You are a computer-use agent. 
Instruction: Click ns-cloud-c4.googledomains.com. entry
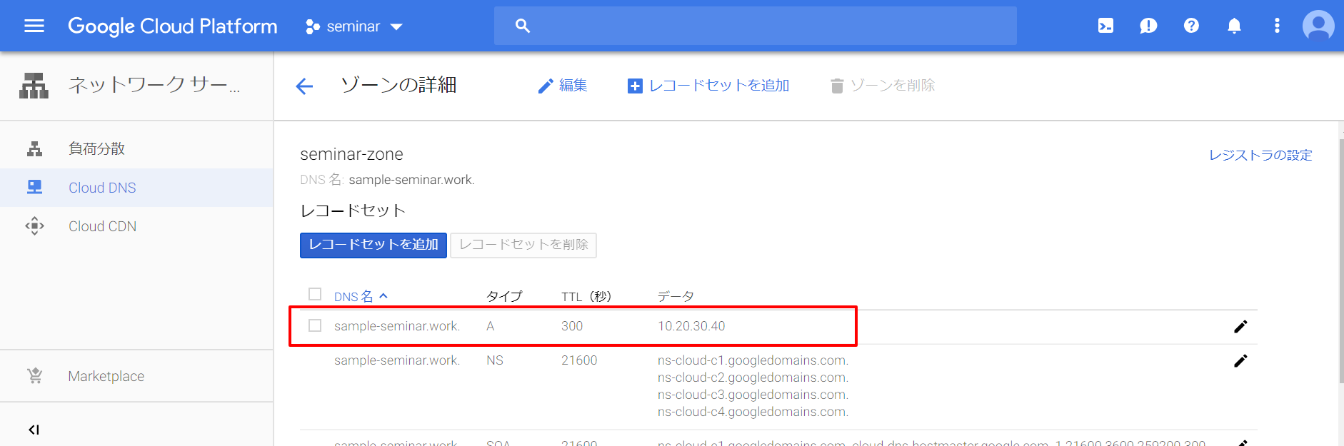coord(753,412)
